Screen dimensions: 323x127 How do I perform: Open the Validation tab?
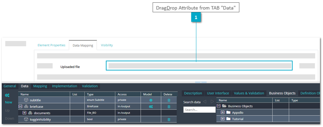coord(90,86)
